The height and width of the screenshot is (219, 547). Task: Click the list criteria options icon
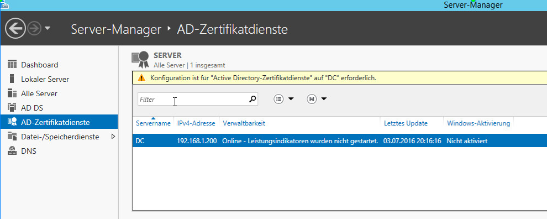tap(278, 99)
